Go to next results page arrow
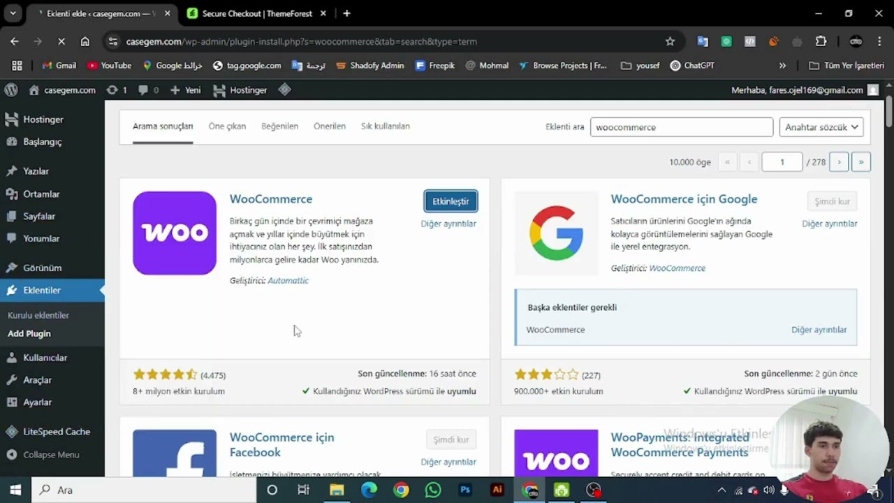Screen dimensions: 894x503 [839, 162]
